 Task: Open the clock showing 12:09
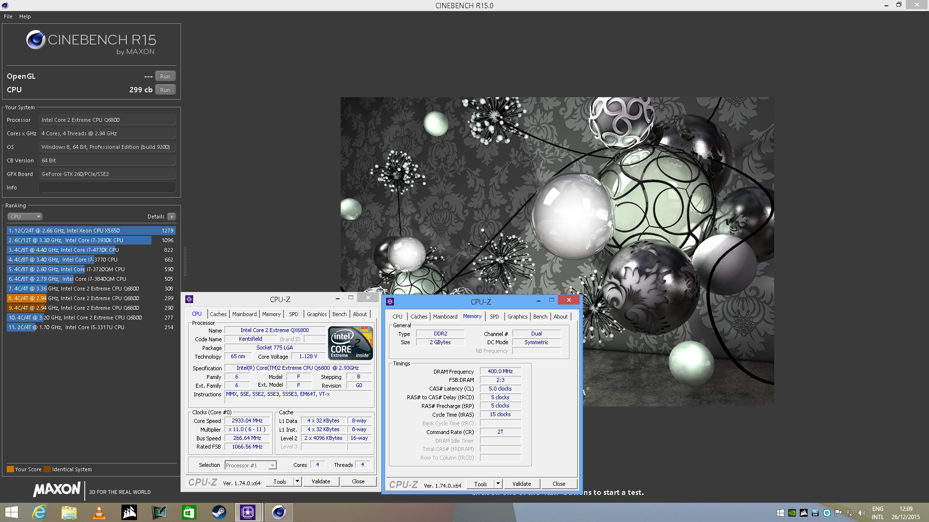click(906, 513)
